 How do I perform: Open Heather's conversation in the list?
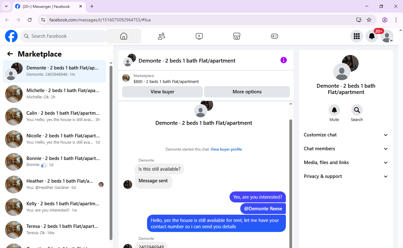[x=54, y=185]
